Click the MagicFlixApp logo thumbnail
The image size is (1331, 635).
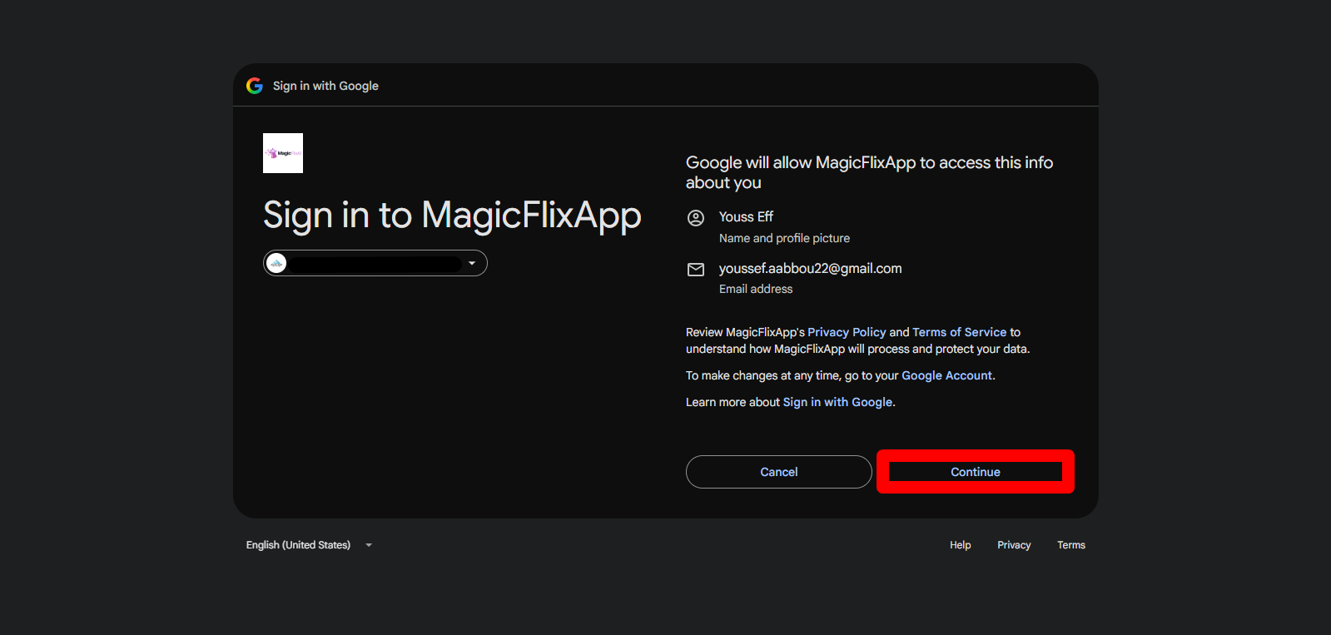[x=283, y=153]
